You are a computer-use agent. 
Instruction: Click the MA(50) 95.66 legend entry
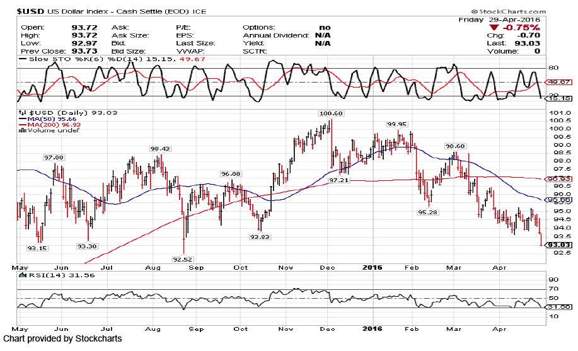coord(48,118)
